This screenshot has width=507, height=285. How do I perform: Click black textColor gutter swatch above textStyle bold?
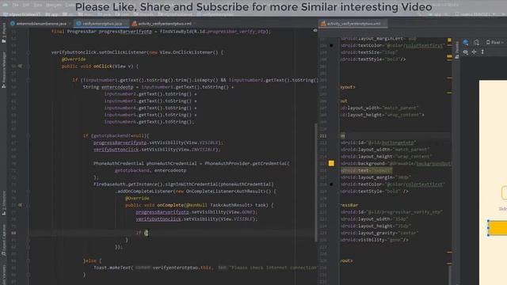click(x=331, y=184)
